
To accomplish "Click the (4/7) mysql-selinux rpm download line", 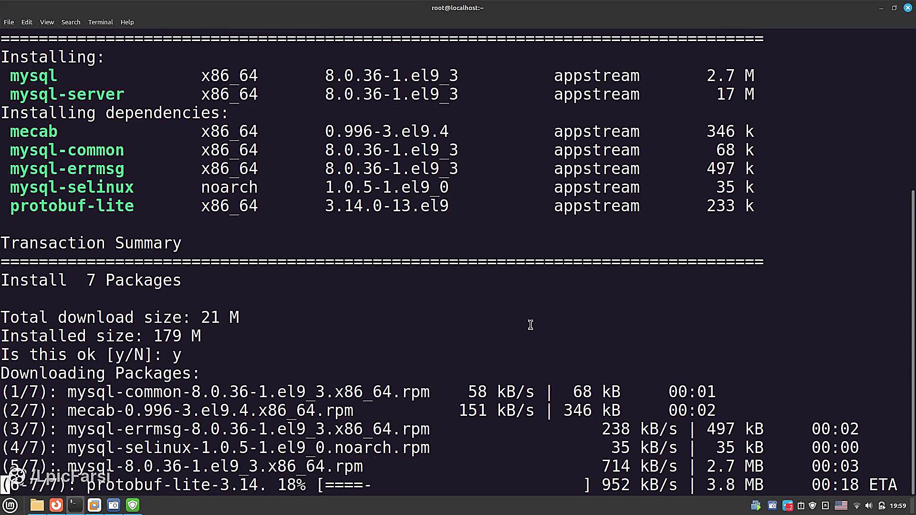I will [x=429, y=448].
